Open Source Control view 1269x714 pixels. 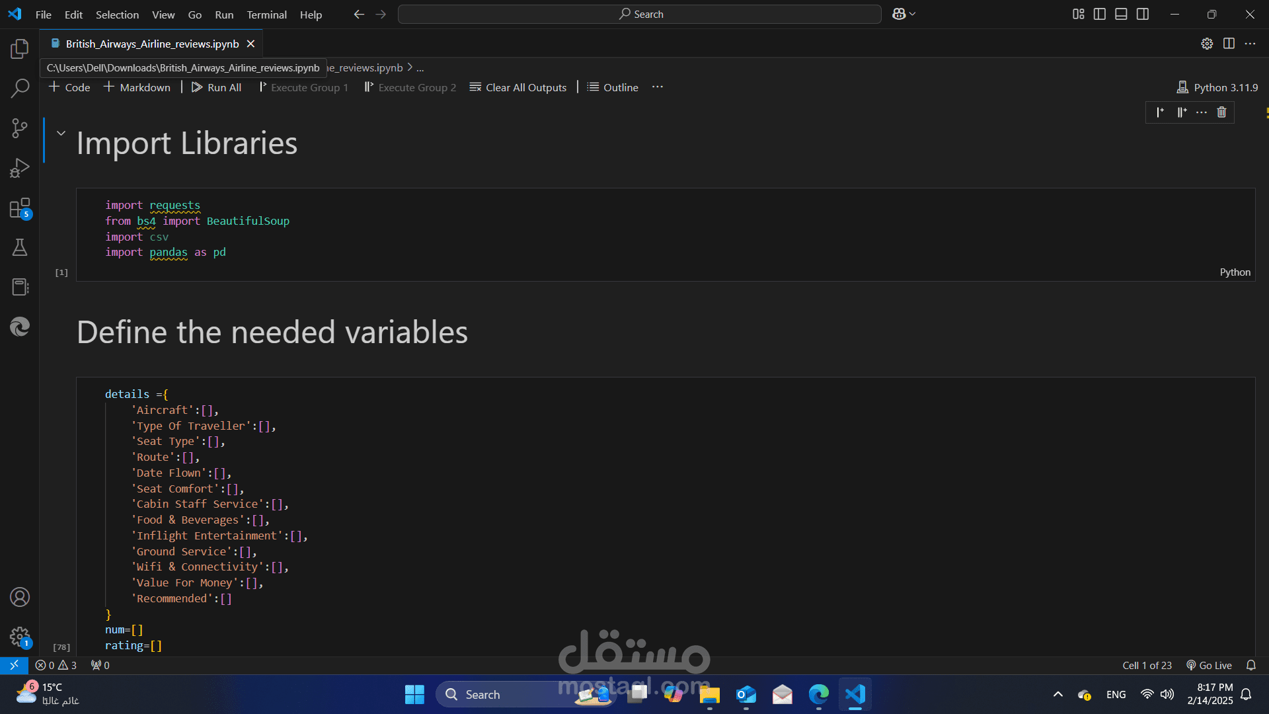tap(20, 128)
